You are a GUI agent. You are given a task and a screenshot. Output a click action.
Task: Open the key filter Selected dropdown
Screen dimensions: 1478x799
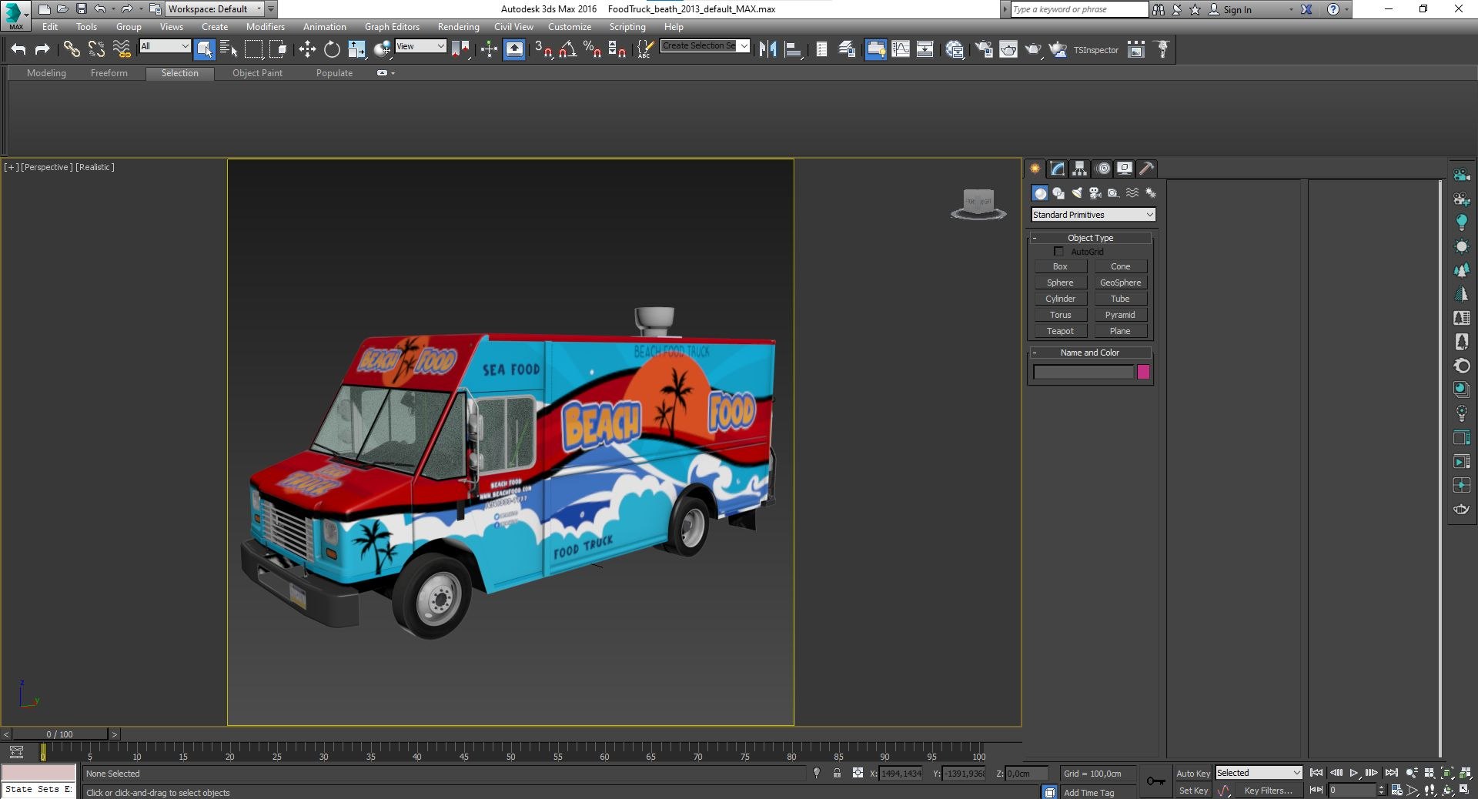coord(1258,773)
